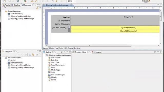Open the Script tab
This screenshot has height=92, width=164.
(61, 48)
